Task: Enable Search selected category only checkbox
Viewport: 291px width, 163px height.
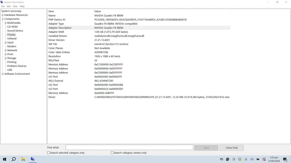Action: click(x=49, y=153)
